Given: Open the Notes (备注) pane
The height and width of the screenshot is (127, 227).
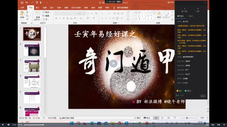Looking at the screenshot, I should 137,118.
